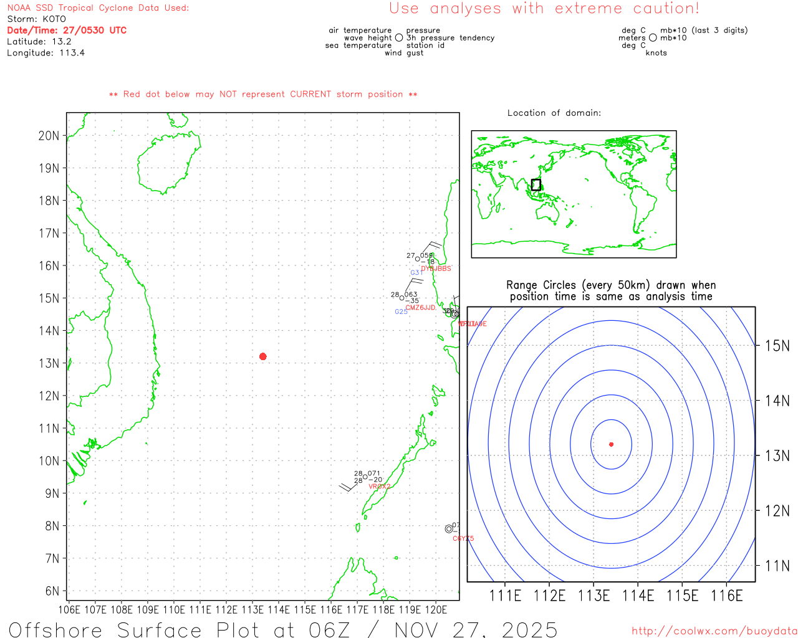
Task: Click the blue G25 gust label
Action: [401, 312]
